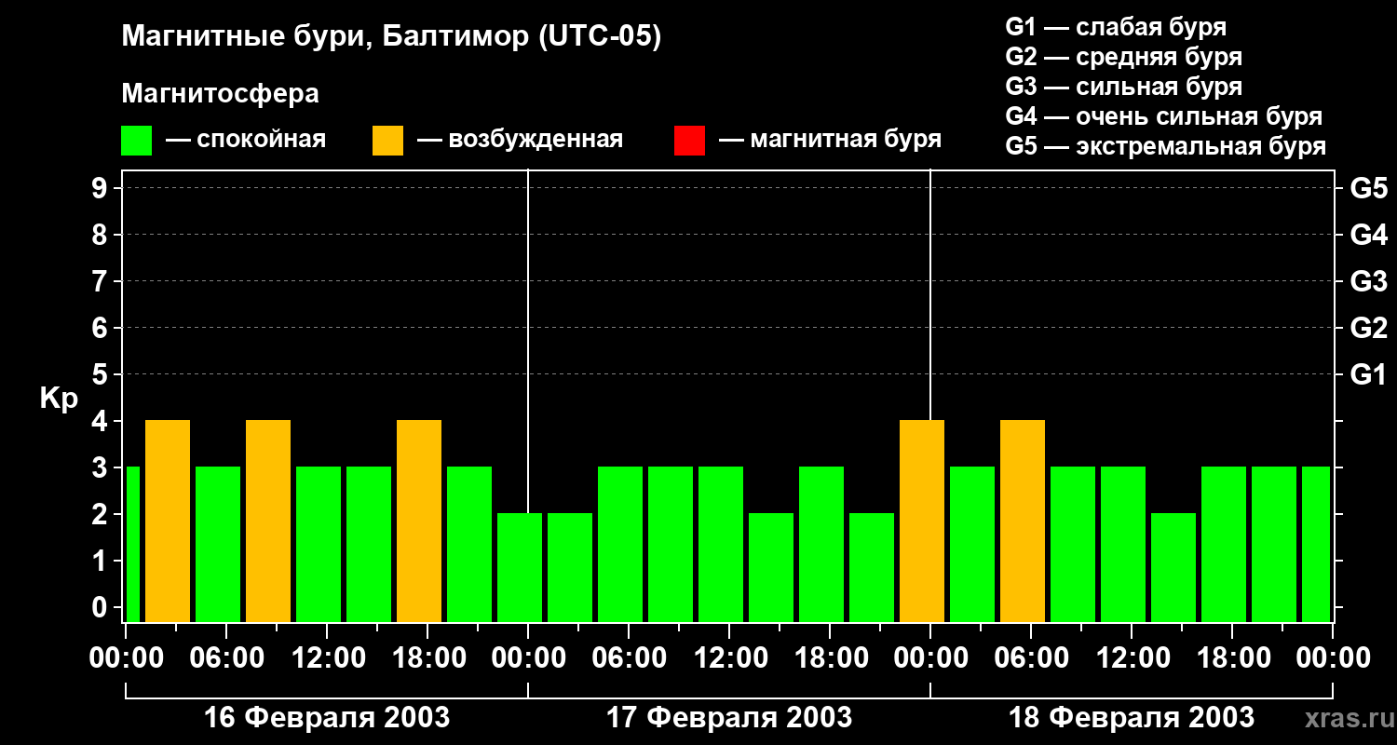Click the '9' value on the Kp axis
This screenshot has height=745, width=1397.
(x=102, y=188)
